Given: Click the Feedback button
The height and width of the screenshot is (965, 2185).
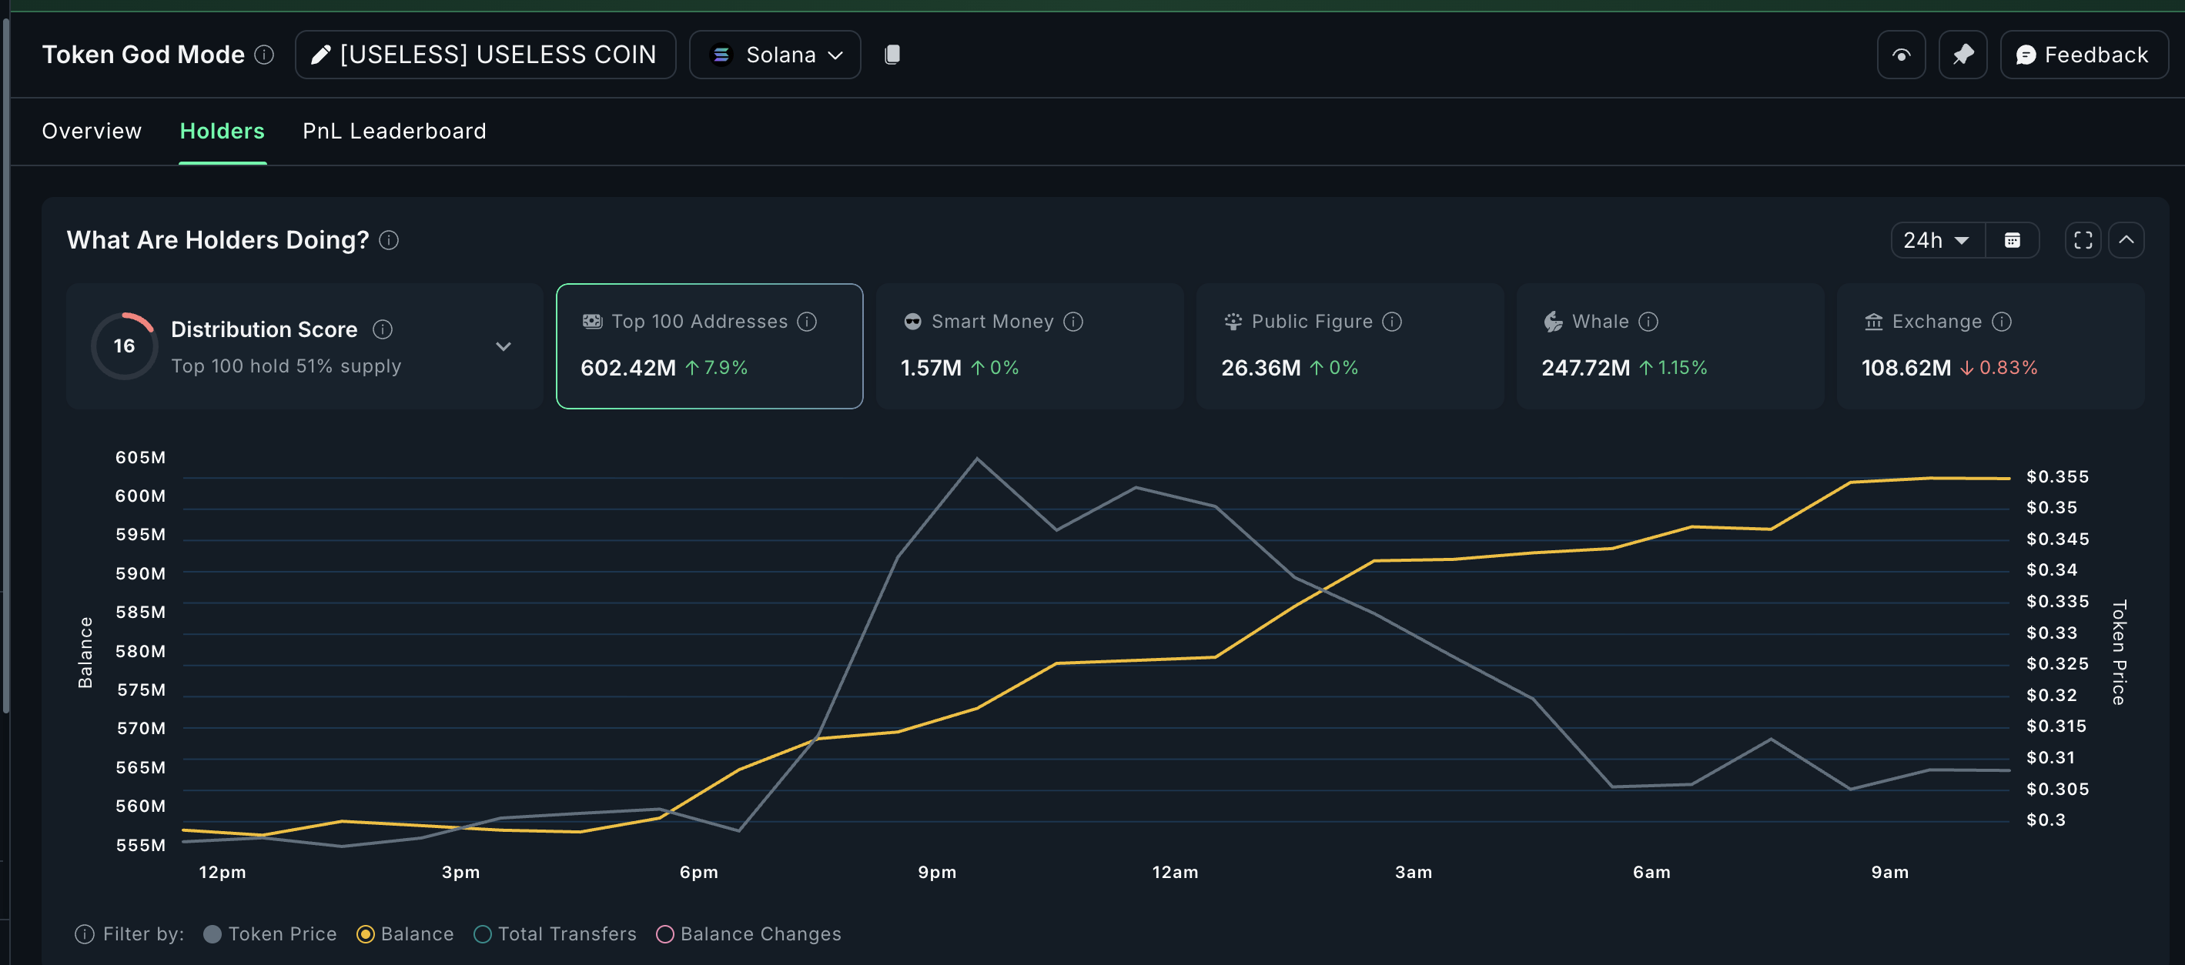Looking at the screenshot, I should point(2083,55).
